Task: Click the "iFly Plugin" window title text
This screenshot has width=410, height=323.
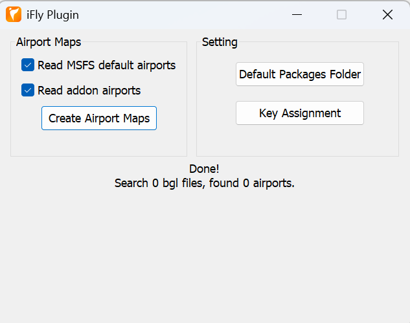Action: [52, 15]
